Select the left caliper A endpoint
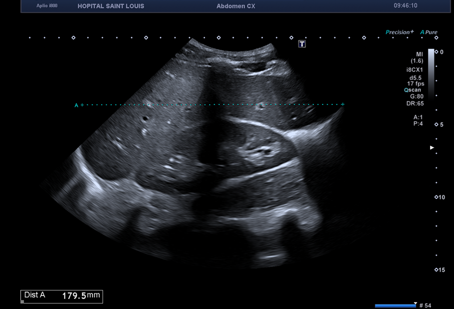 pyautogui.click(x=82, y=105)
